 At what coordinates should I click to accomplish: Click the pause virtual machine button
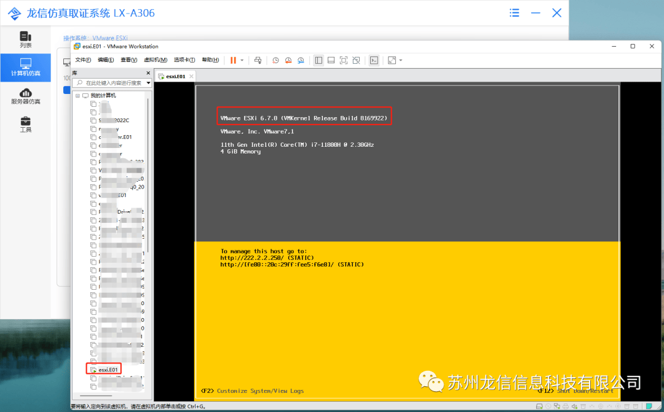(x=233, y=60)
